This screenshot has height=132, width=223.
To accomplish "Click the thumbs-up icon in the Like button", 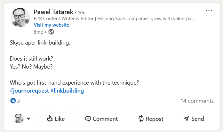I will pyautogui.click(x=50, y=119).
